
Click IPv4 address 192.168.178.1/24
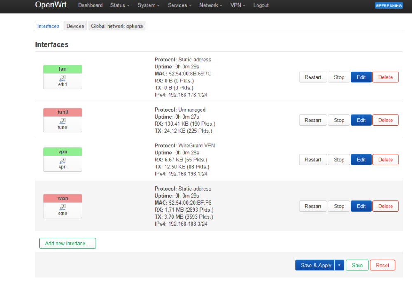(x=187, y=95)
